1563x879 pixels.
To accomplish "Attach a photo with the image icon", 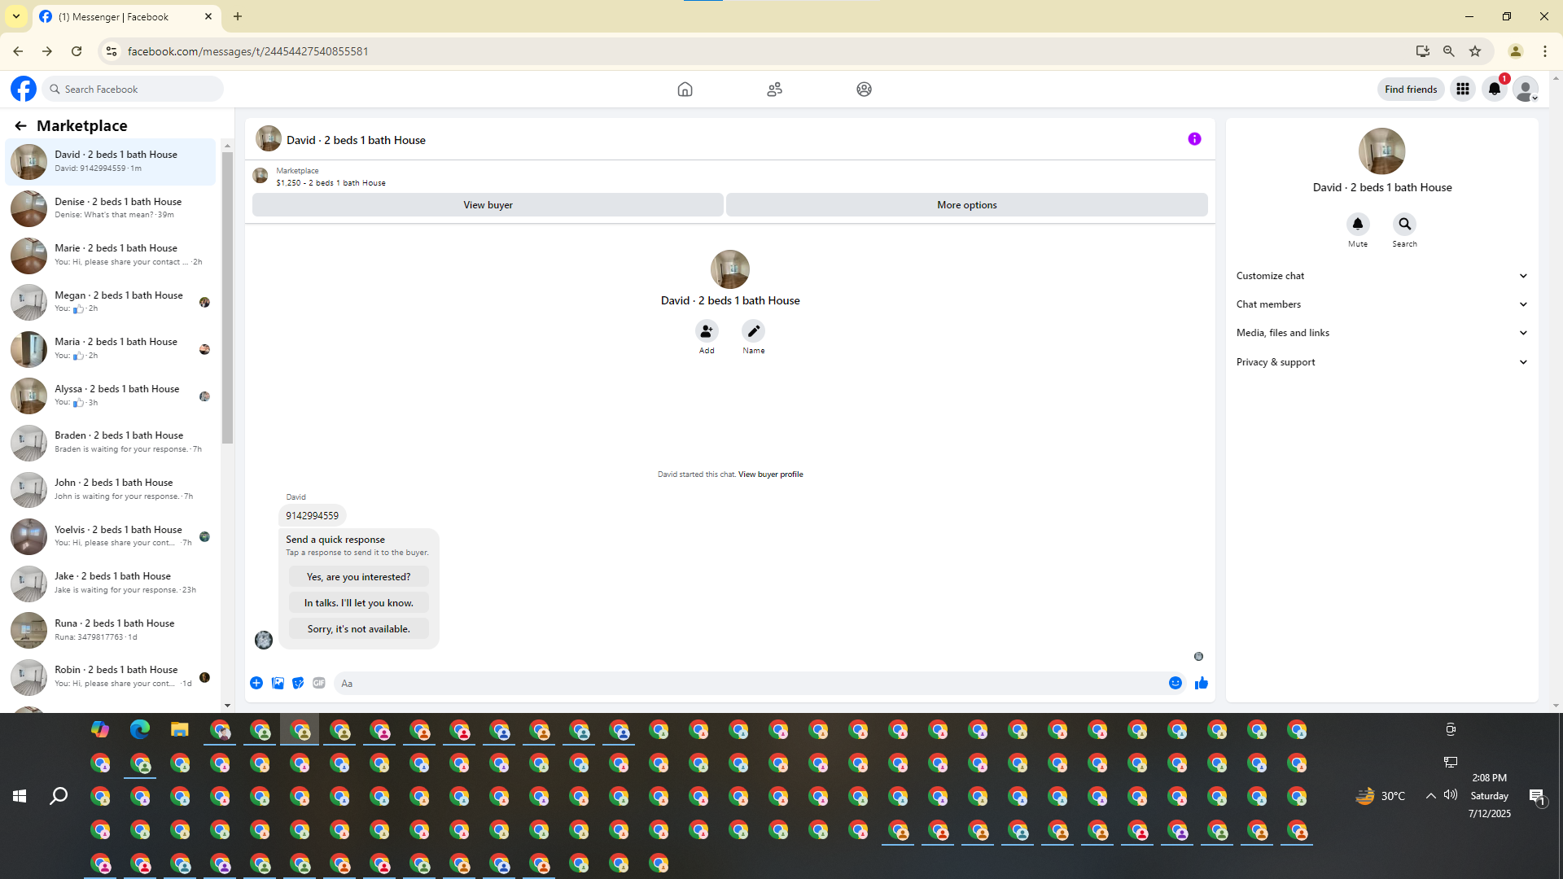I will tap(278, 684).
